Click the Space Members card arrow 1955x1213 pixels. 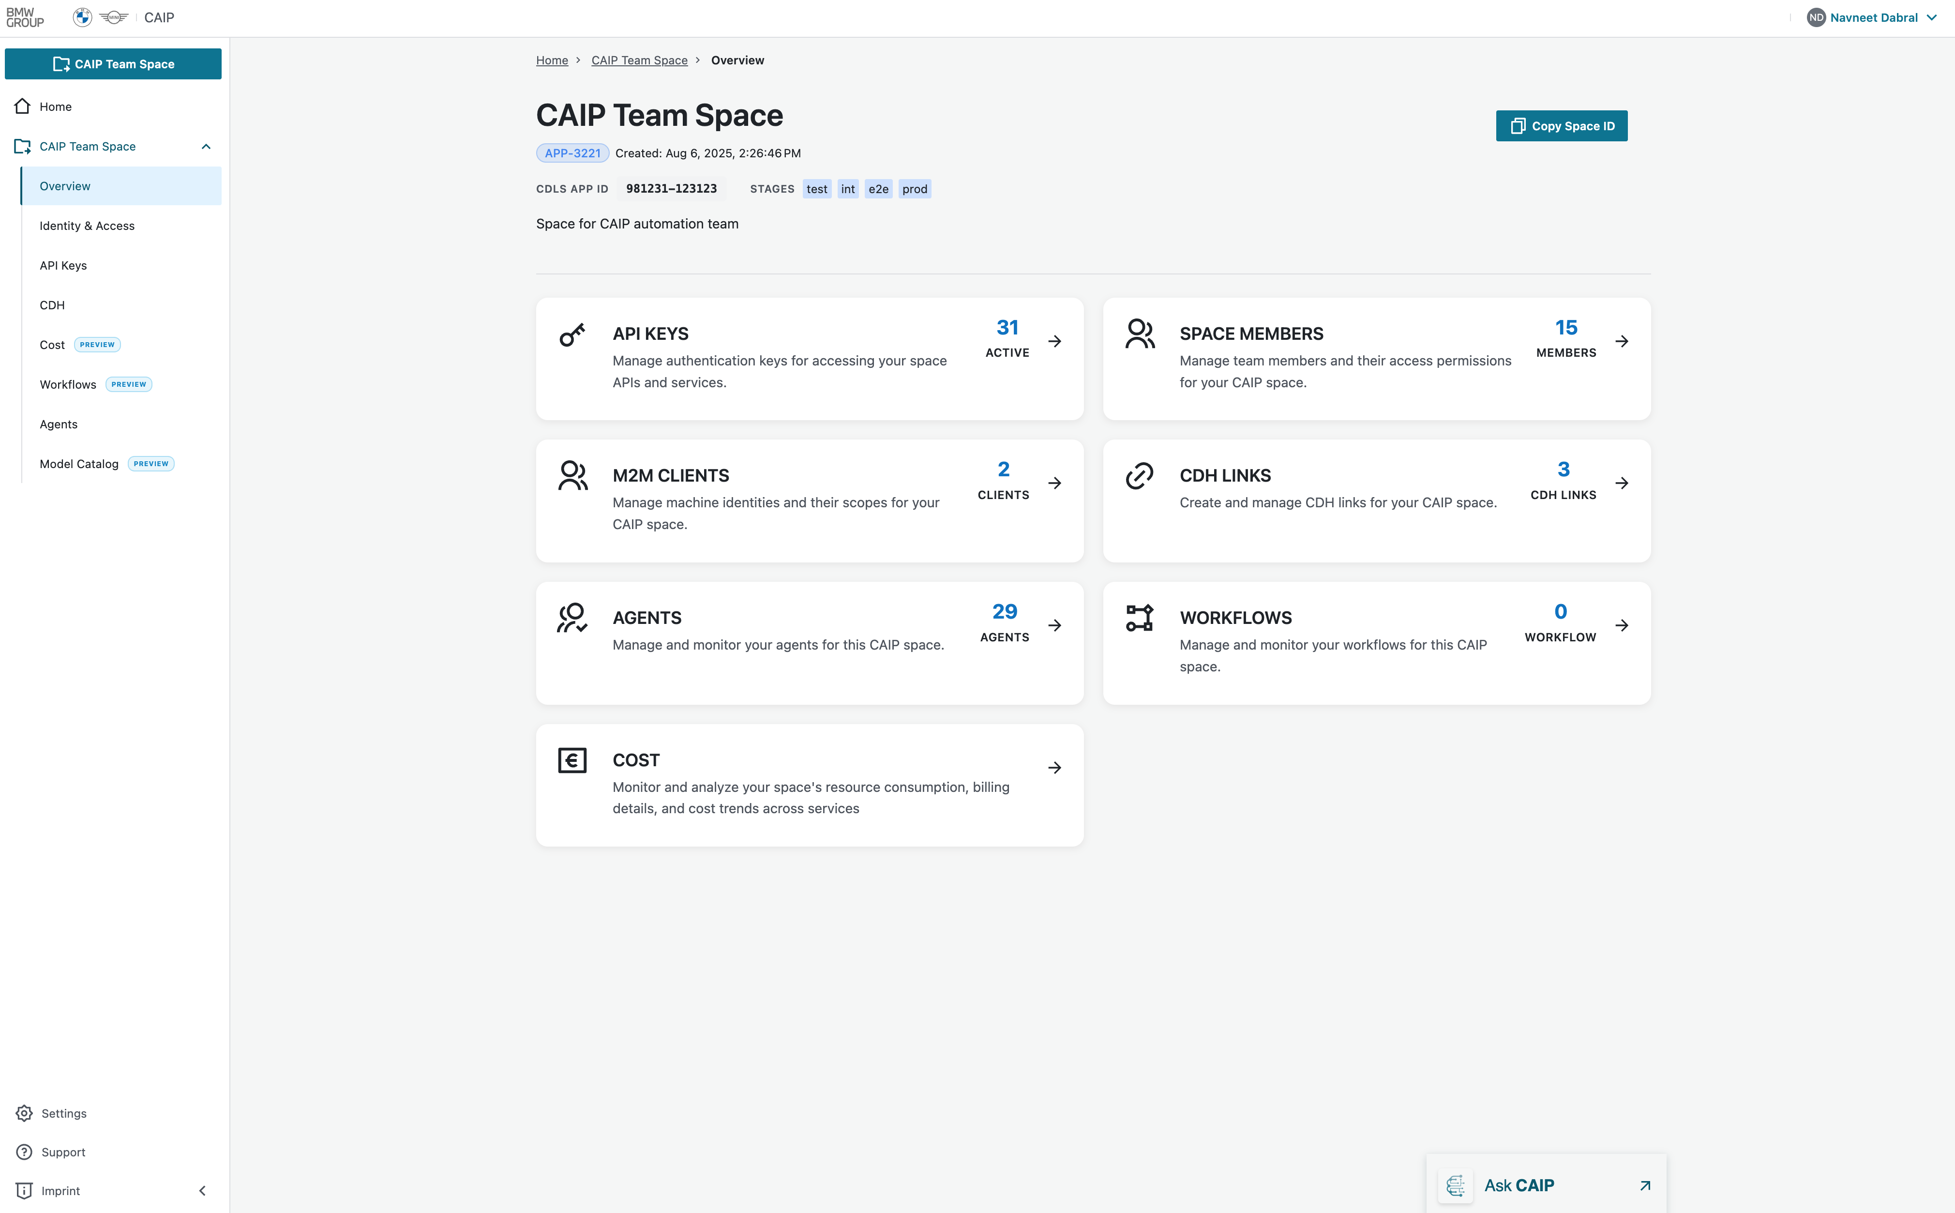(1622, 341)
